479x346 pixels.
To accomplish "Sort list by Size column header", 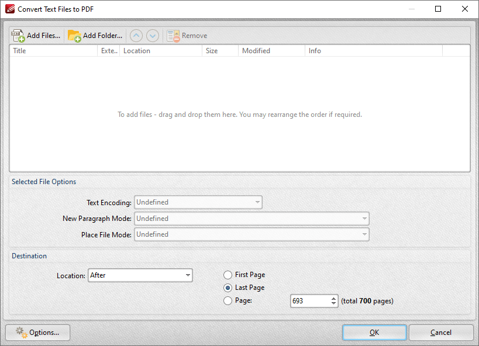I will 220,51.
